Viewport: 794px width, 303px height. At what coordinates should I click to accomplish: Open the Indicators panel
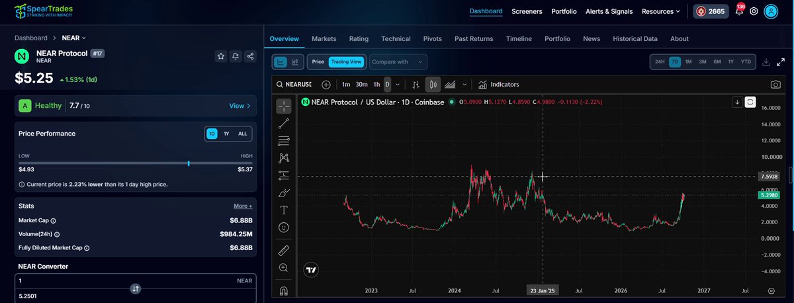pos(499,85)
